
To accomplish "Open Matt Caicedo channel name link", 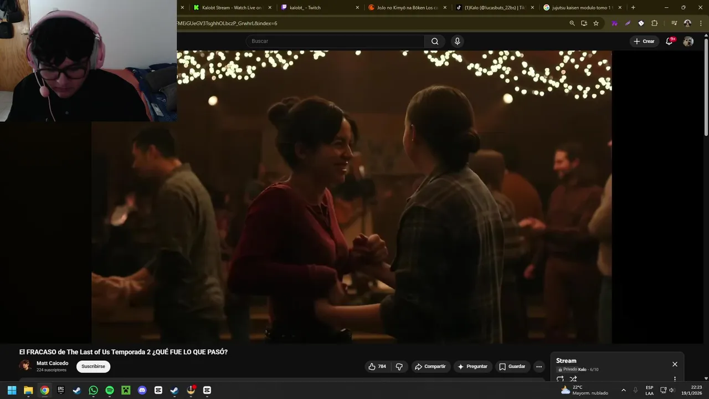I will tap(53, 364).
